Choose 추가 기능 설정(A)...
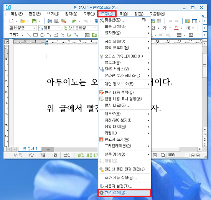 [x=124, y=178]
